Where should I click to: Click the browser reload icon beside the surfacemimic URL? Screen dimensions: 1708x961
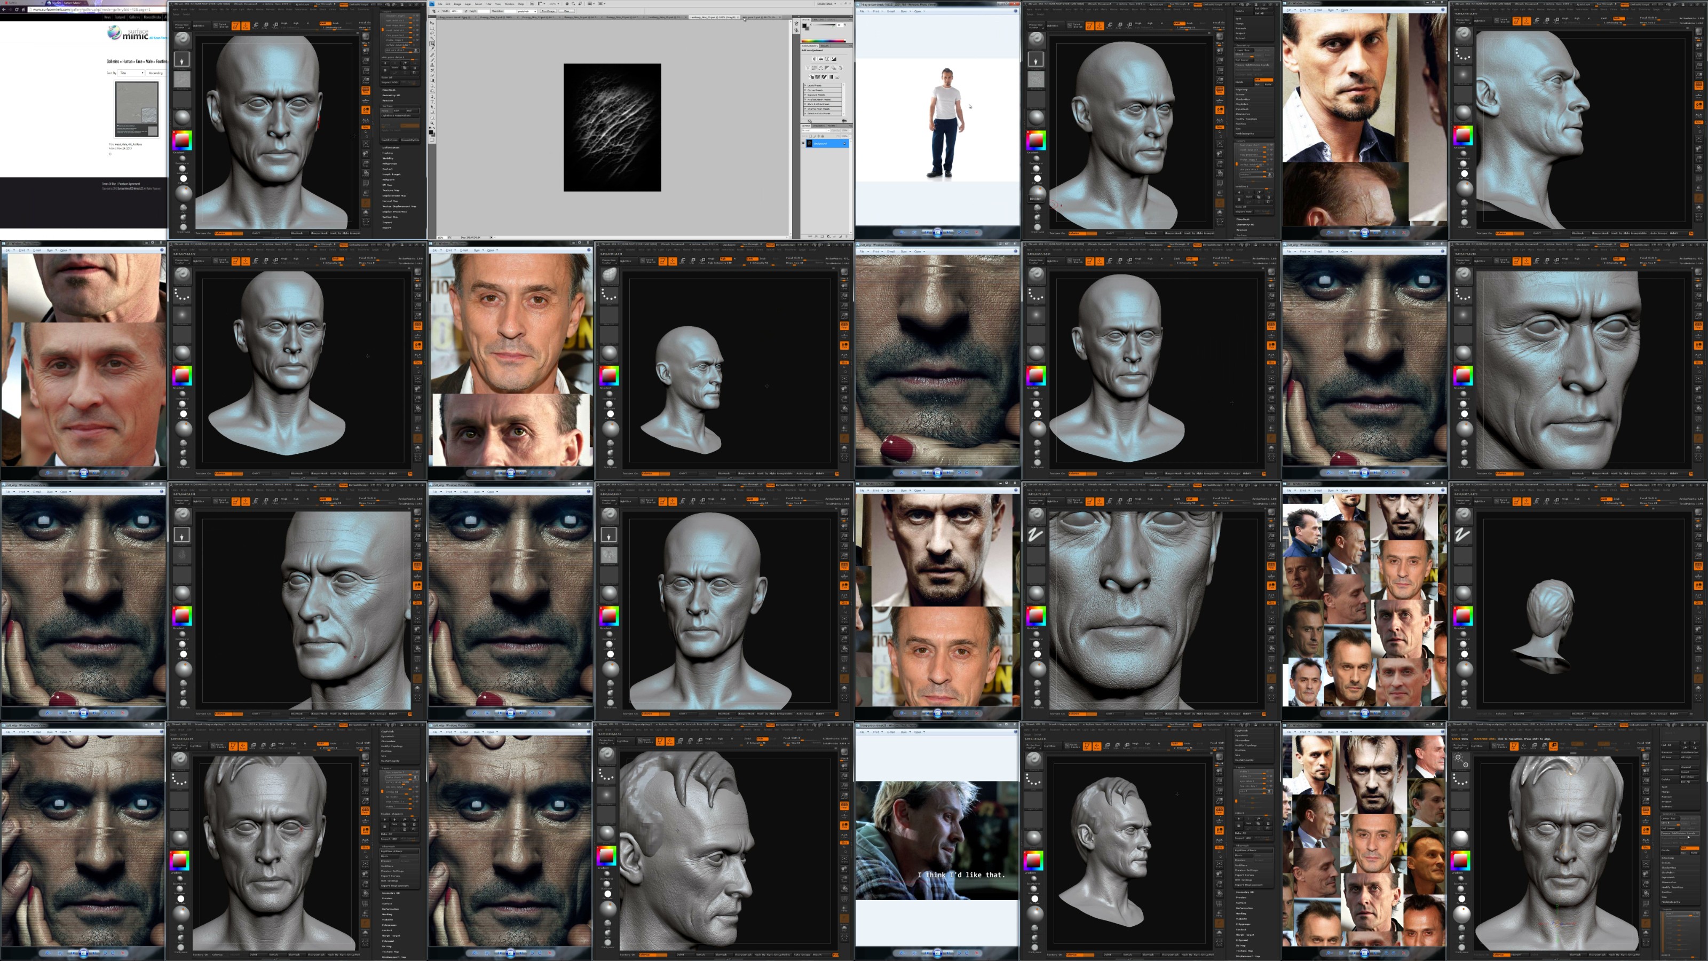[x=17, y=9]
